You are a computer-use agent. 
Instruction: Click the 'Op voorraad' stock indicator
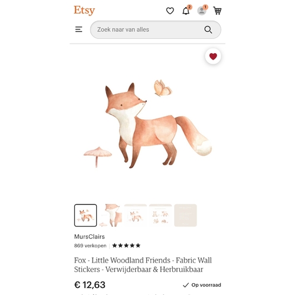[202, 285]
